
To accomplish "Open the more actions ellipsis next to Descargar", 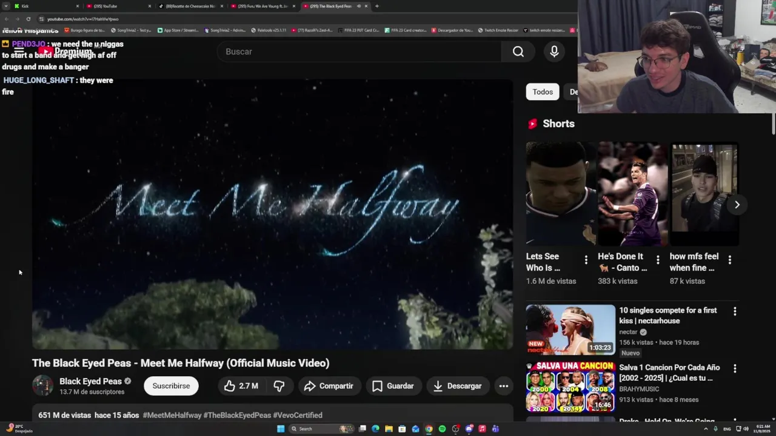I will point(503,386).
